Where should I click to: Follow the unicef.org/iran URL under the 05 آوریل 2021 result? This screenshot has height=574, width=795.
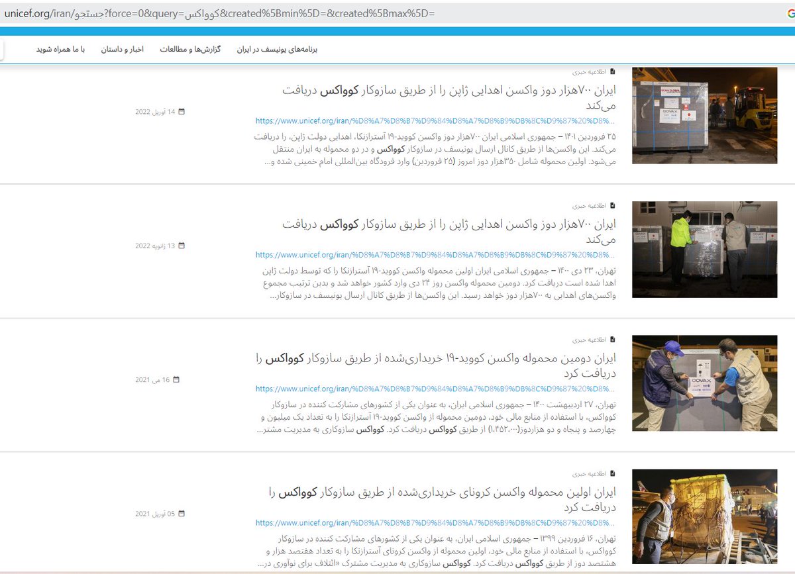tap(435, 523)
